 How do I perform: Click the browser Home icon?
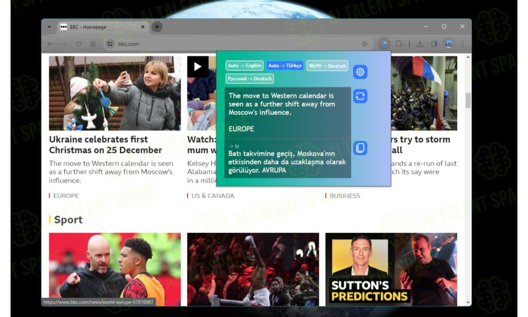pos(93,44)
